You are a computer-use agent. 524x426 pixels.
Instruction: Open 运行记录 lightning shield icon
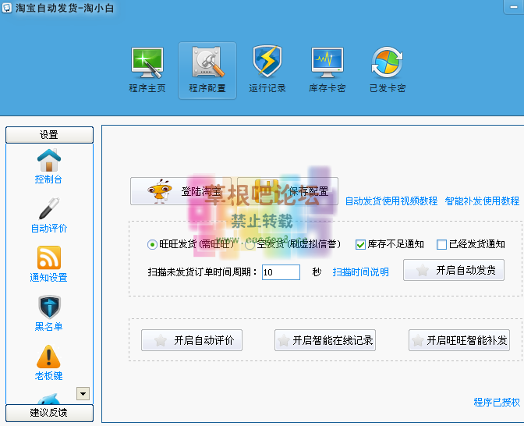coord(267,69)
